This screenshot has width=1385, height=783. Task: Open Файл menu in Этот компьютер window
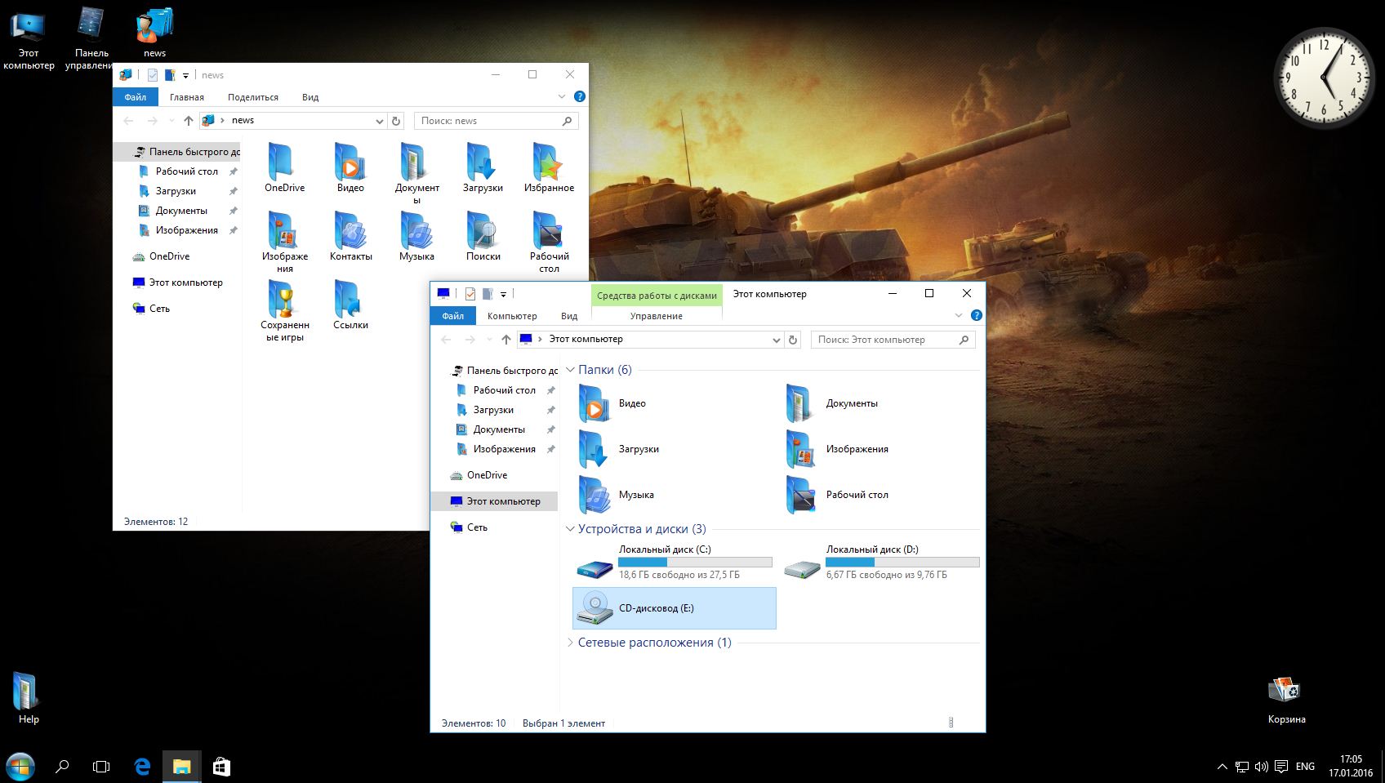point(452,316)
